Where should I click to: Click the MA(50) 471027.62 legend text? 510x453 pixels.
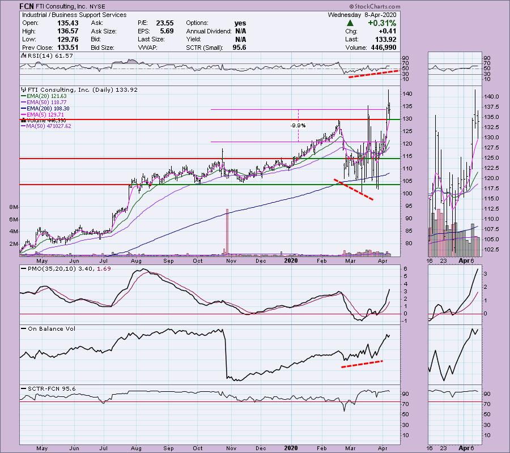pyautogui.click(x=49, y=126)
